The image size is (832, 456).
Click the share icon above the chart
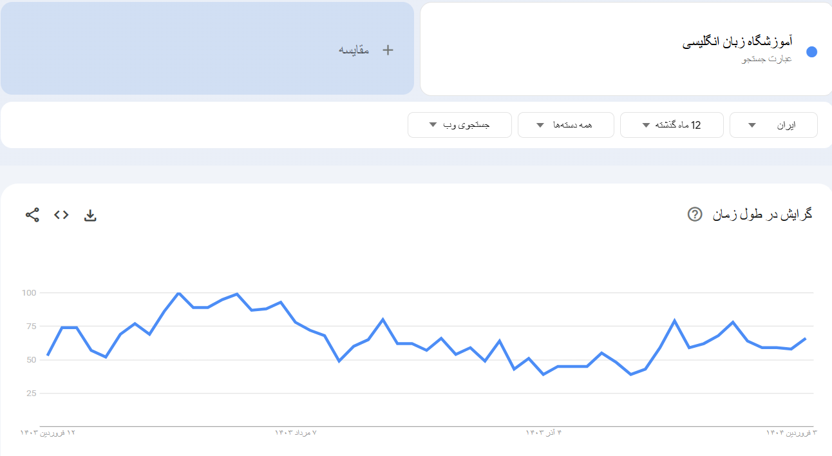pyautogui.click(x=32, y=215)
